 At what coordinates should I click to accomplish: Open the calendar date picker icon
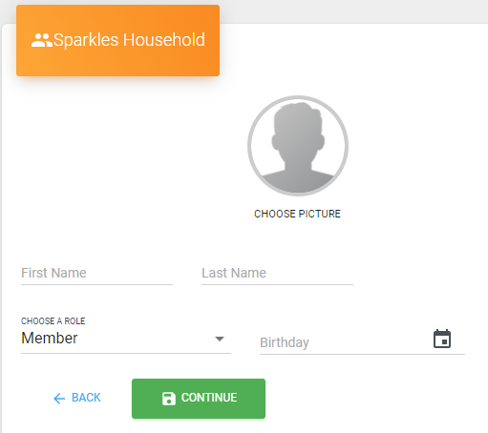coord(442,339)
